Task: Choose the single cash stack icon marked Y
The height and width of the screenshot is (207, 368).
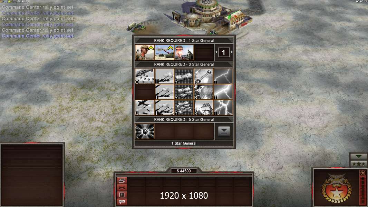Action: (184, 76)
